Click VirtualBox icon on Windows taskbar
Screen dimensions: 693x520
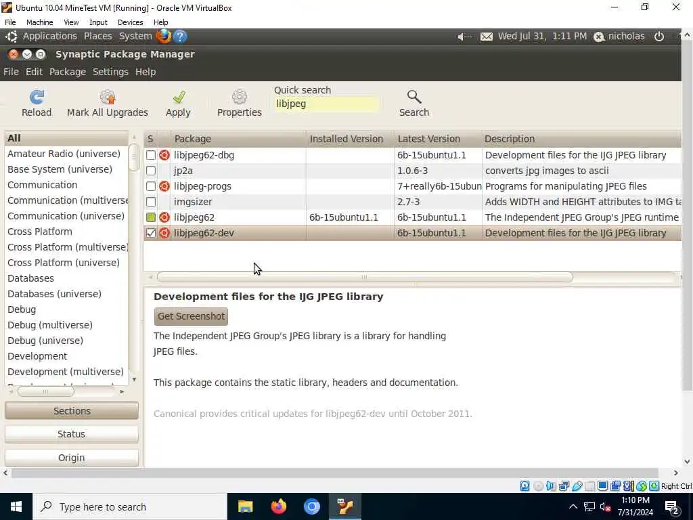(344, 506)
